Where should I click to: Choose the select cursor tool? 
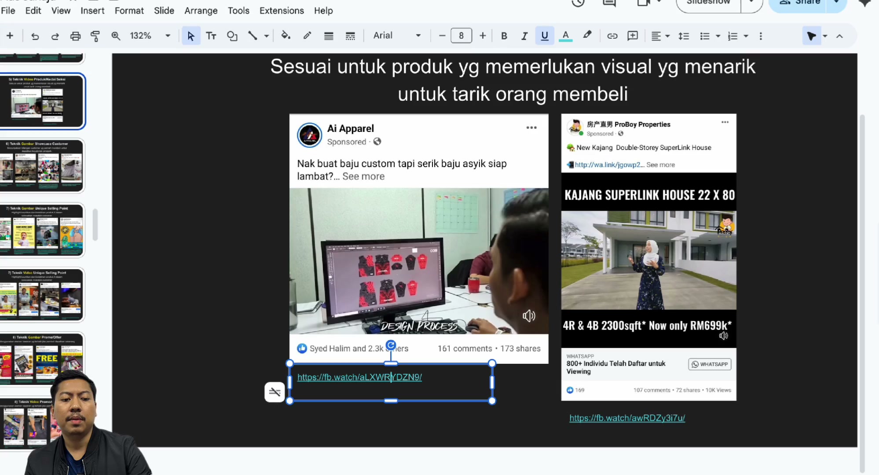[x=190, y=36]
